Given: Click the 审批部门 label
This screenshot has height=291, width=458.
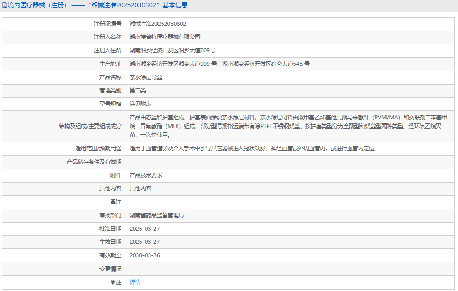Looking at the screenshot, I should click(x=110, y=216).
